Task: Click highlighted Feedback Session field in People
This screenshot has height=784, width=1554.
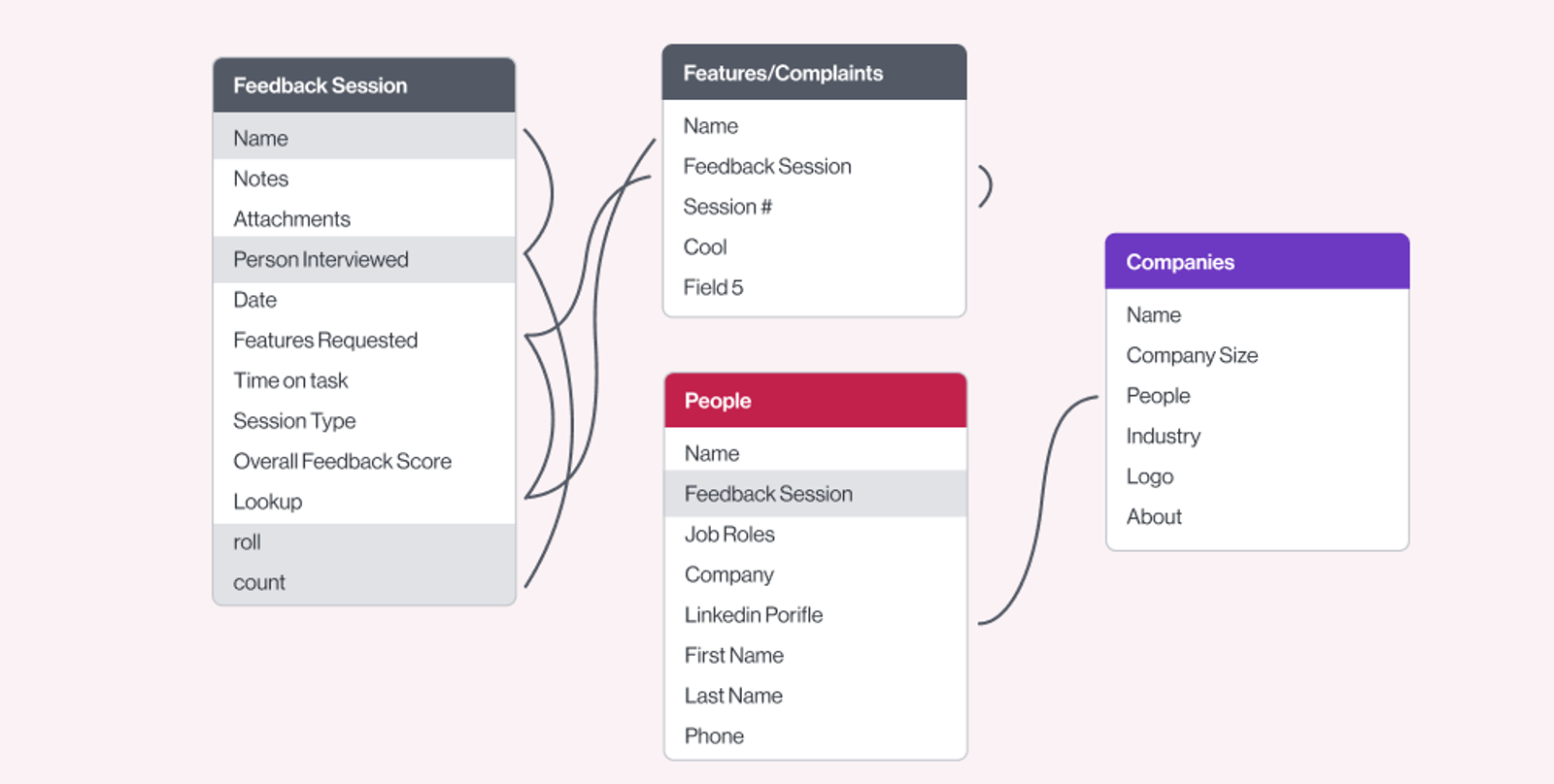Action: click(x=816, y=494)
